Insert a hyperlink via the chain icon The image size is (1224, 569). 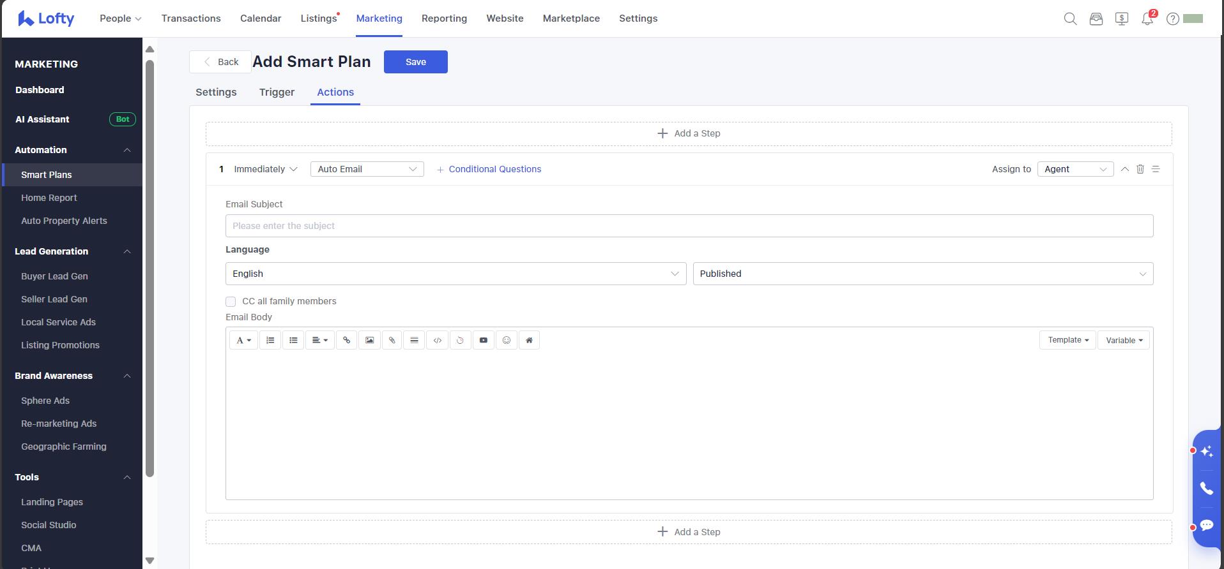pos(346,340)
